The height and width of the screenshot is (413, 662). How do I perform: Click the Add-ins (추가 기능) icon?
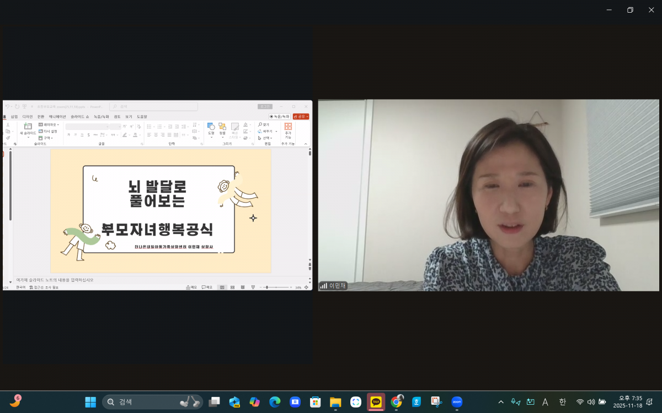click(x=288, y=127)
